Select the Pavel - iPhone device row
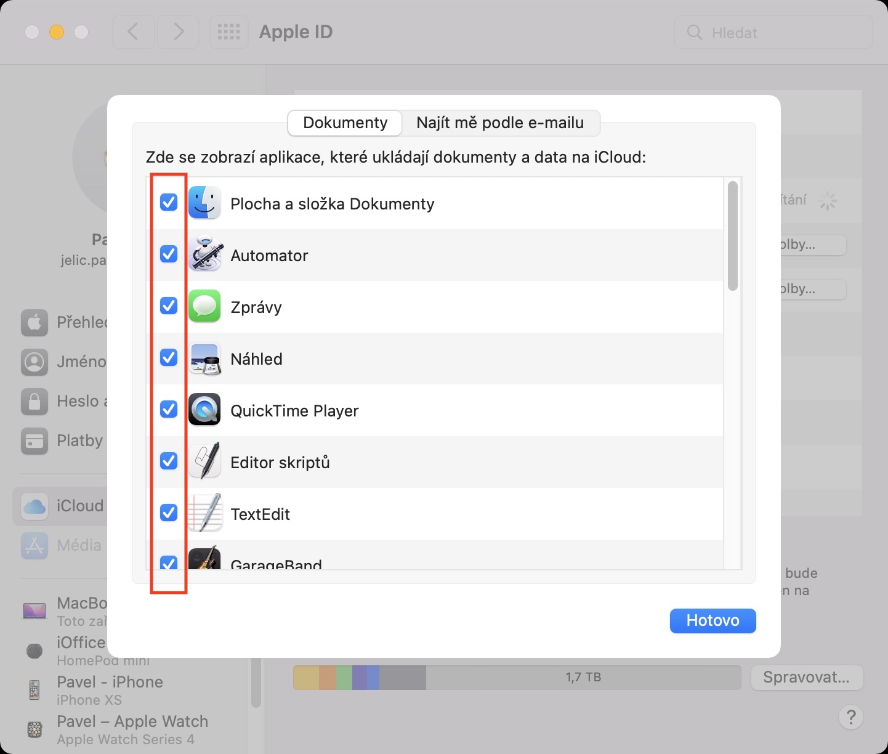 (x=131, y=690)
